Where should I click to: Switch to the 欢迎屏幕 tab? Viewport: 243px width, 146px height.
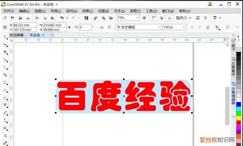pyautogui.click(x=16, y=35)
